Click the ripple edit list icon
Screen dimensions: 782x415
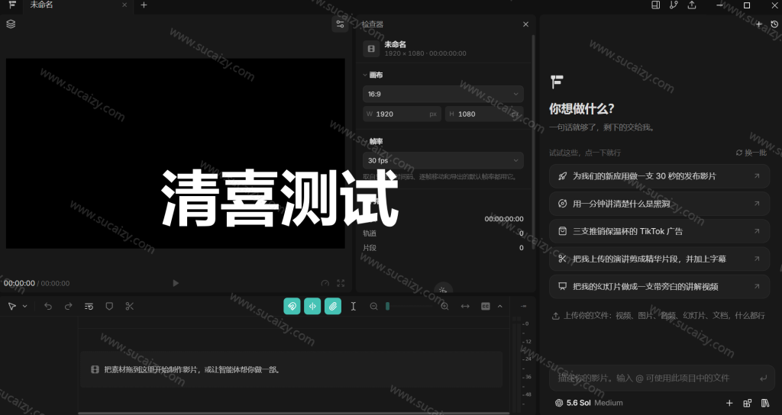[89, 307]
